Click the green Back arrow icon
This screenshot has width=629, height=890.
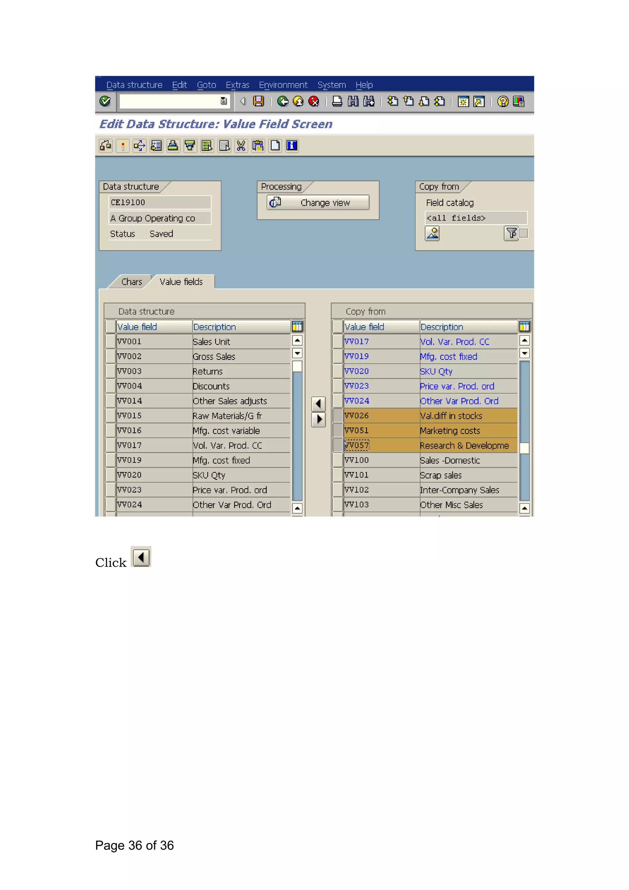click(283, 101)
